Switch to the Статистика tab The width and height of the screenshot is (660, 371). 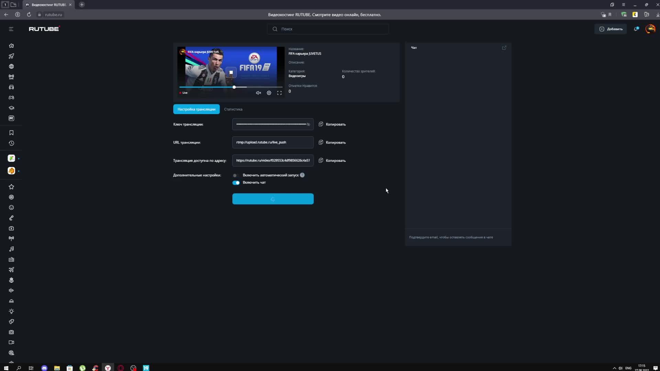(233, 109)
